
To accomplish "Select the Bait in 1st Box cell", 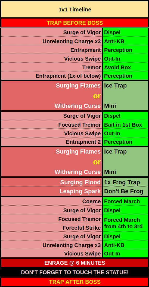I will click(x=125, y=124).
